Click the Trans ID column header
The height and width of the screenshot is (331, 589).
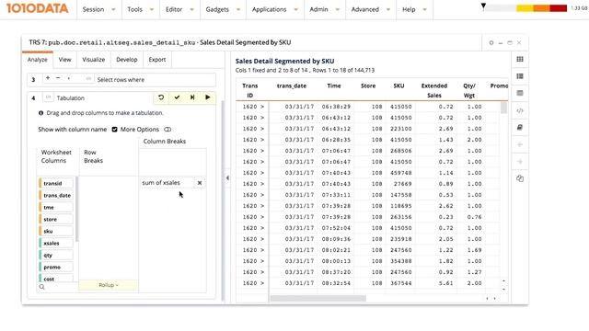[249, 90]
